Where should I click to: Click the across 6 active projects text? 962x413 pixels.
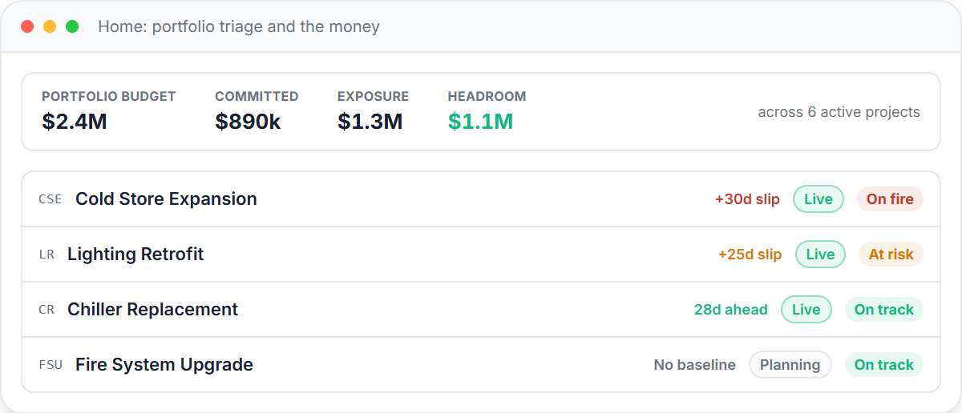tap(839, 112)
